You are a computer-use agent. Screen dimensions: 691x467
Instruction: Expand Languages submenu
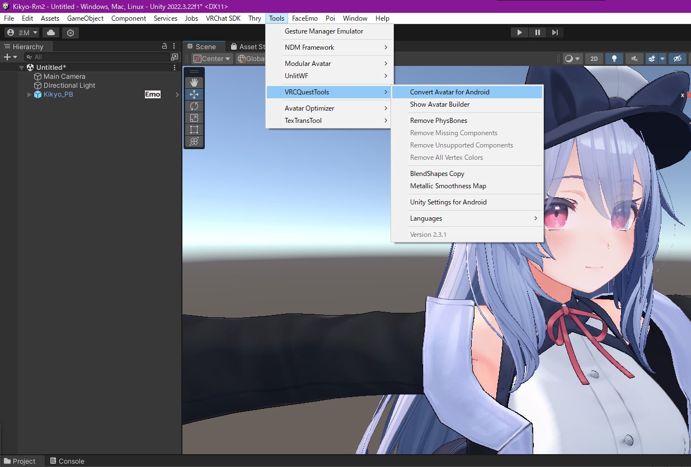pyautogui.click(x=468, y=218)
